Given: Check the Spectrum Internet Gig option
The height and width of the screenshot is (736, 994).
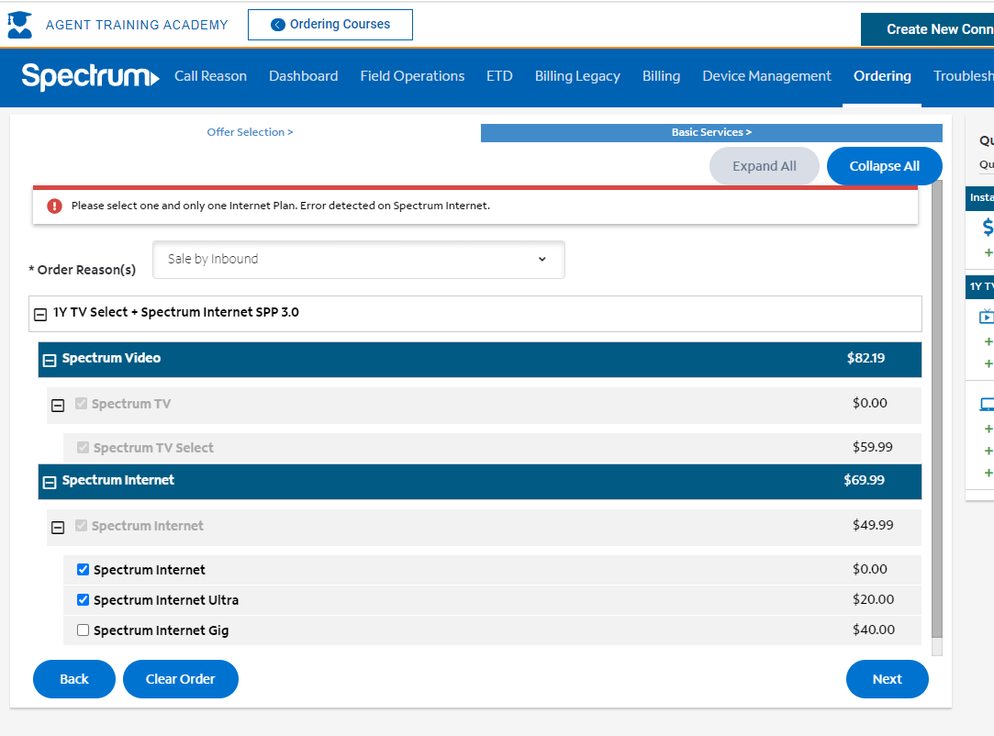Looking at the screenshot, I should pos(84,630).
